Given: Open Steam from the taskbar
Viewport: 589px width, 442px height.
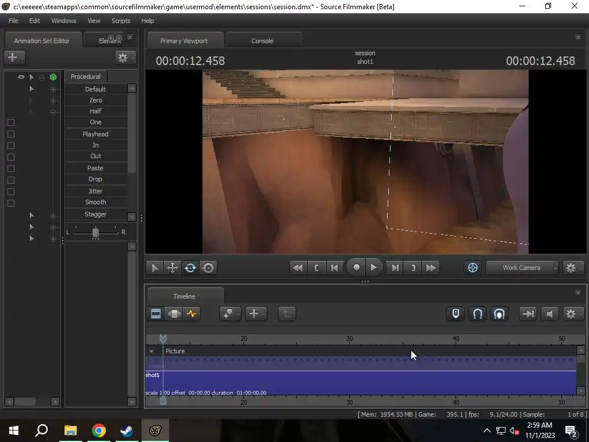Looking at the screenshot, I should click(x=127, y=430).
